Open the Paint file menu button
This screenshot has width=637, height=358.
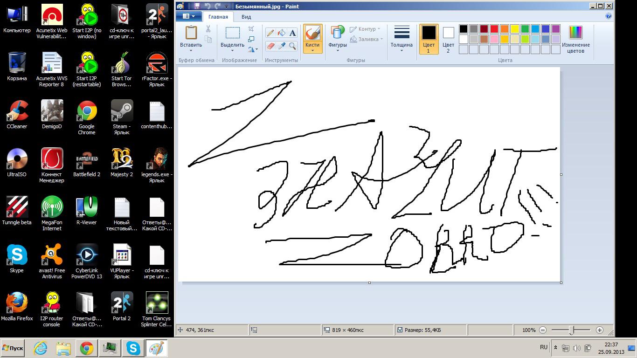189,16
